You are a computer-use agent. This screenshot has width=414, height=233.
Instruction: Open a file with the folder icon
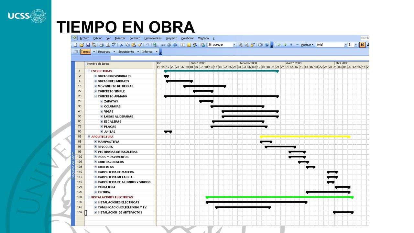click(x=82, y=45)
